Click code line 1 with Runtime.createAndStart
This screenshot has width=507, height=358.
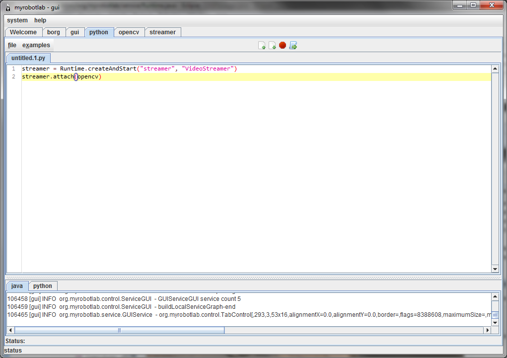(x=129, y=69)
